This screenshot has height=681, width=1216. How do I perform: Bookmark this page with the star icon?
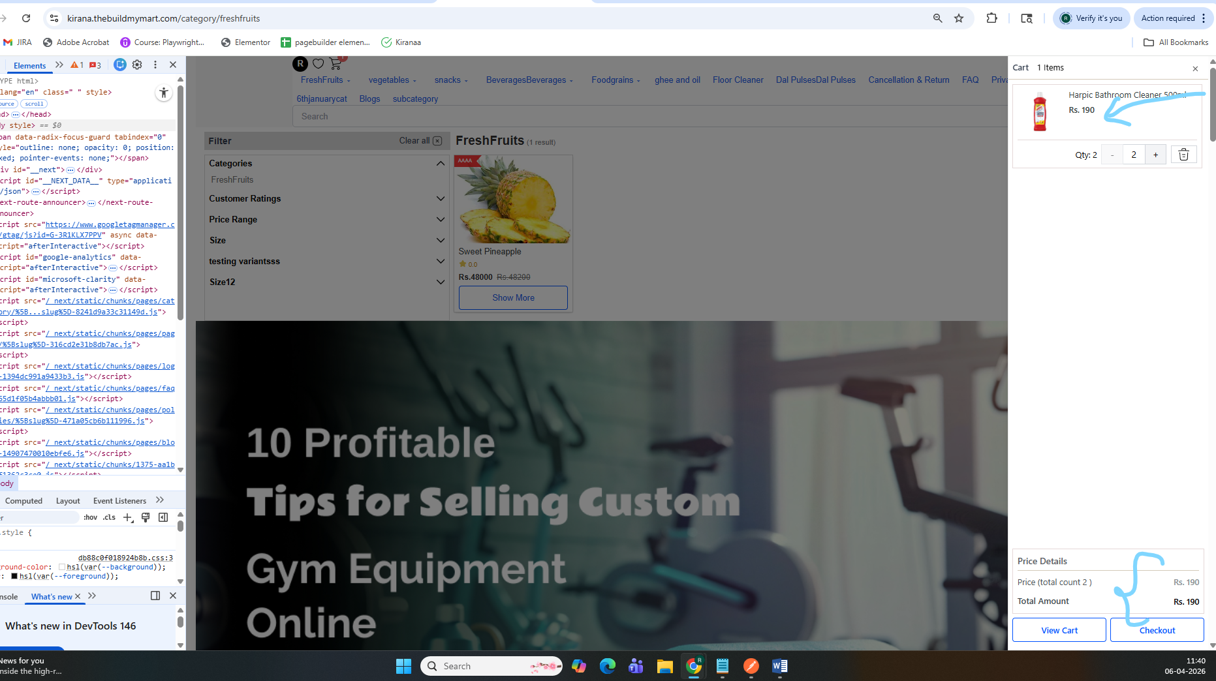959,18
